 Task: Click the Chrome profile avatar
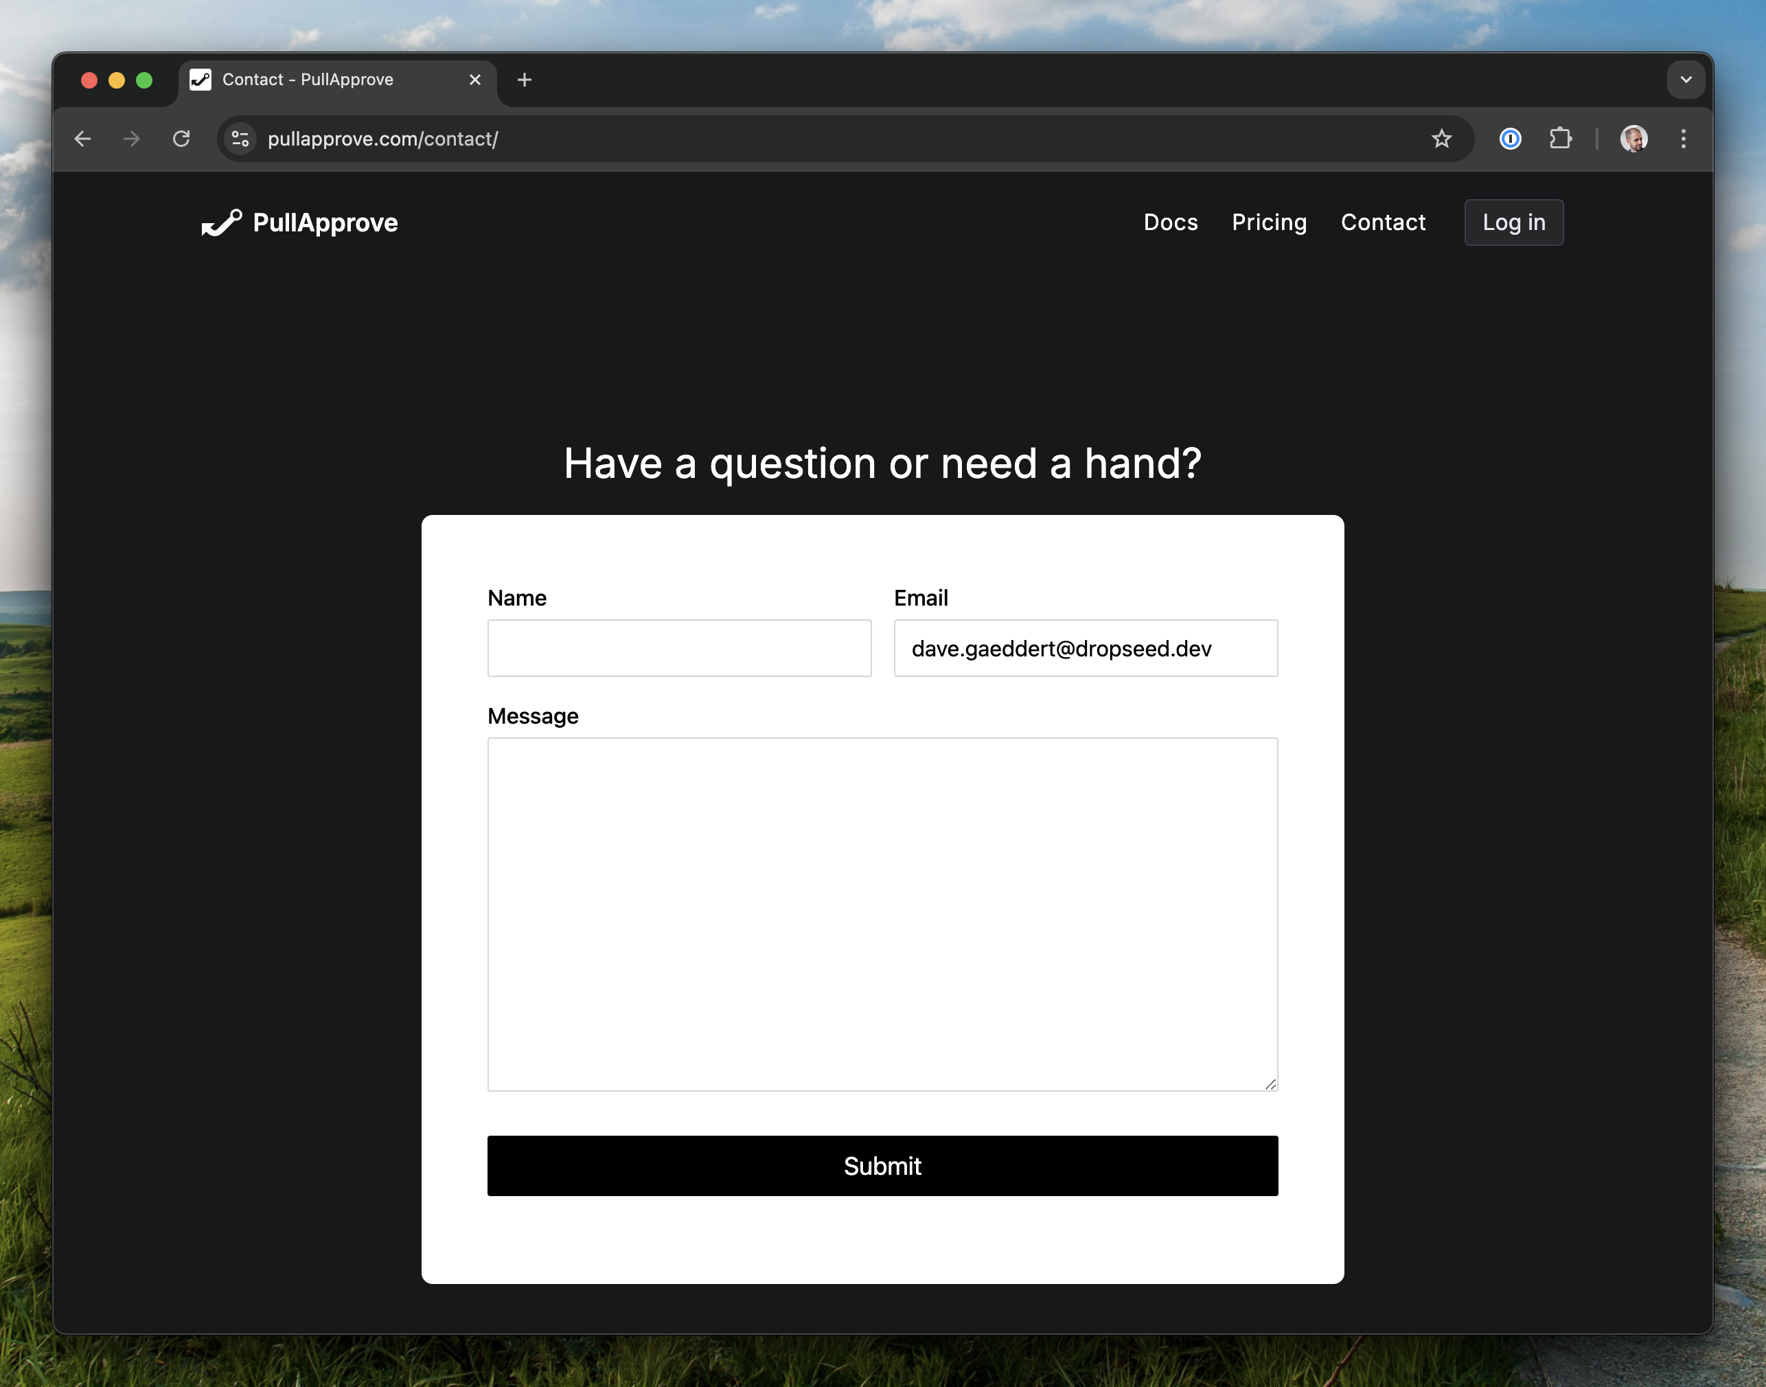(1633, 139)
